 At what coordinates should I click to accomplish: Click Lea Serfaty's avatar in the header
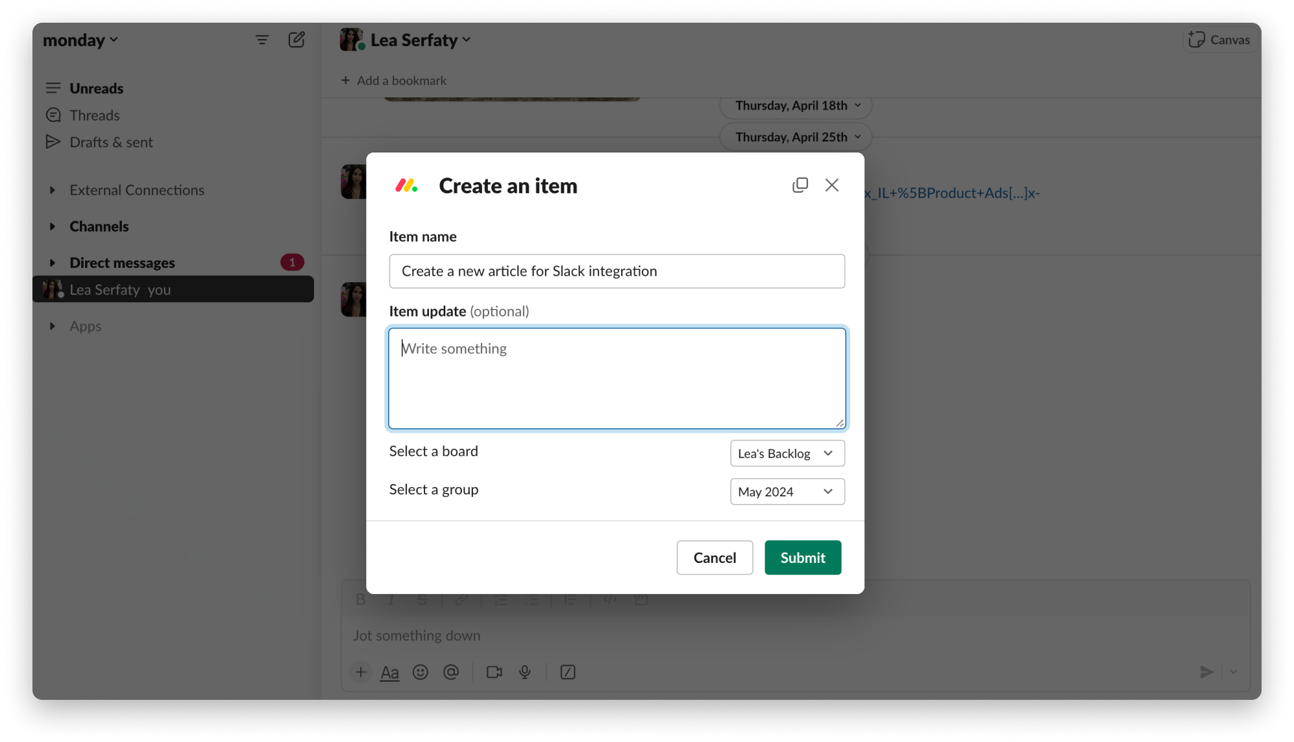tap(351, 40)
